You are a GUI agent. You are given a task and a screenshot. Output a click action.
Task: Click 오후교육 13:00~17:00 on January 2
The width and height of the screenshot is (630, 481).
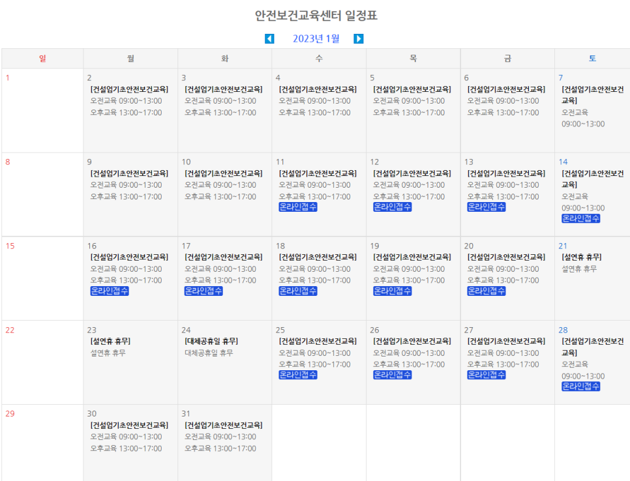point(126,112)
